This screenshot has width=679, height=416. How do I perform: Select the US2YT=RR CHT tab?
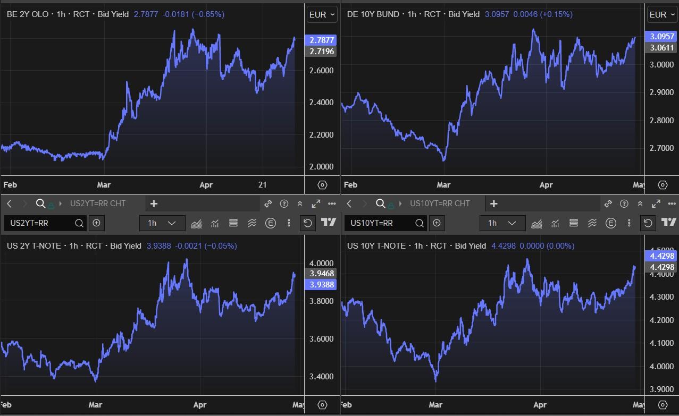point(97,203)
